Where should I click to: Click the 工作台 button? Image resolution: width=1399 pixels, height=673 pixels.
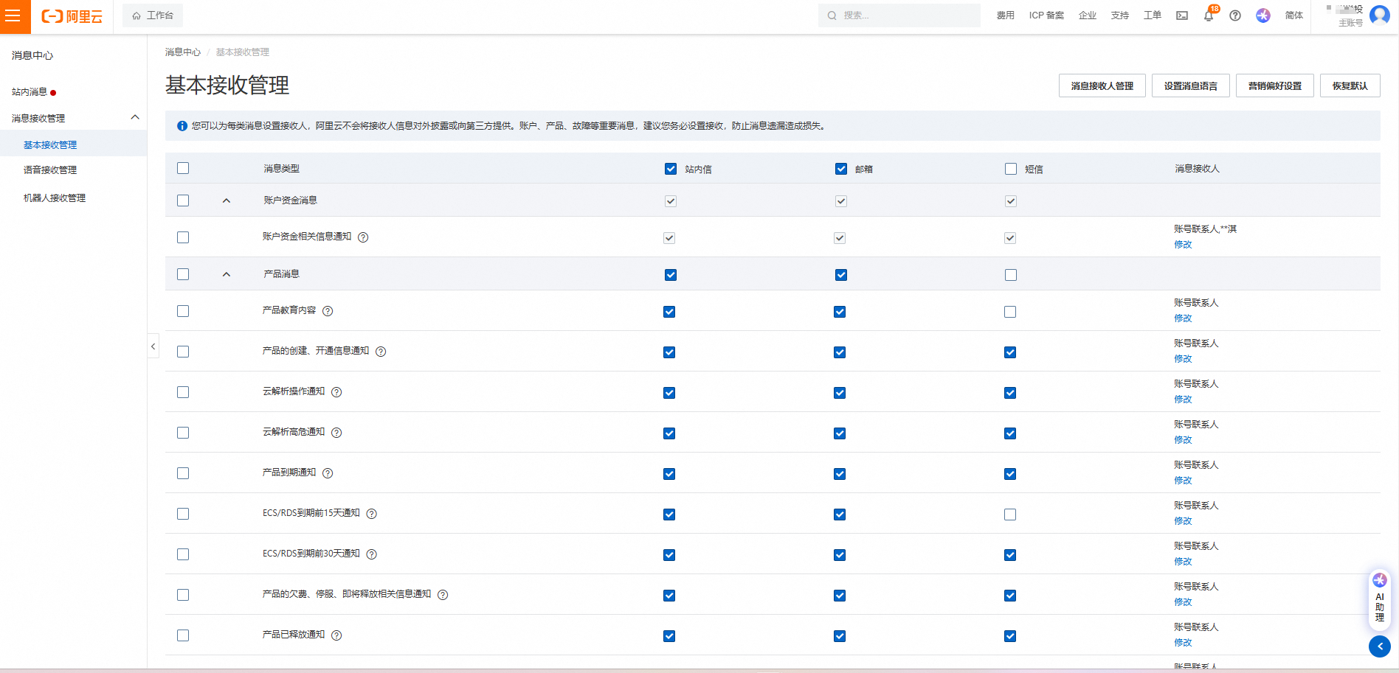click(x=153, y=15)
